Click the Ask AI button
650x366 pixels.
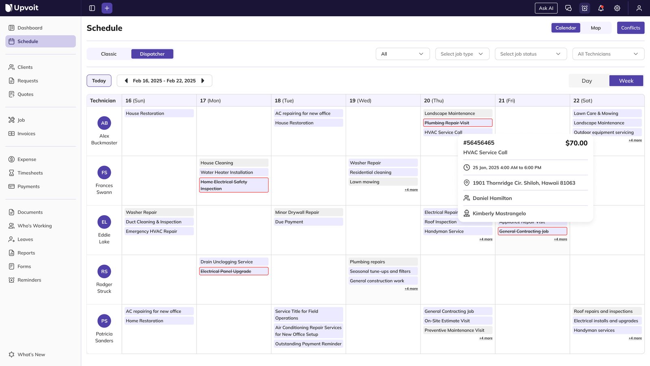(546, 8)
